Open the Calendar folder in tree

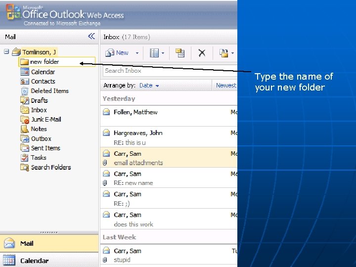43,72
